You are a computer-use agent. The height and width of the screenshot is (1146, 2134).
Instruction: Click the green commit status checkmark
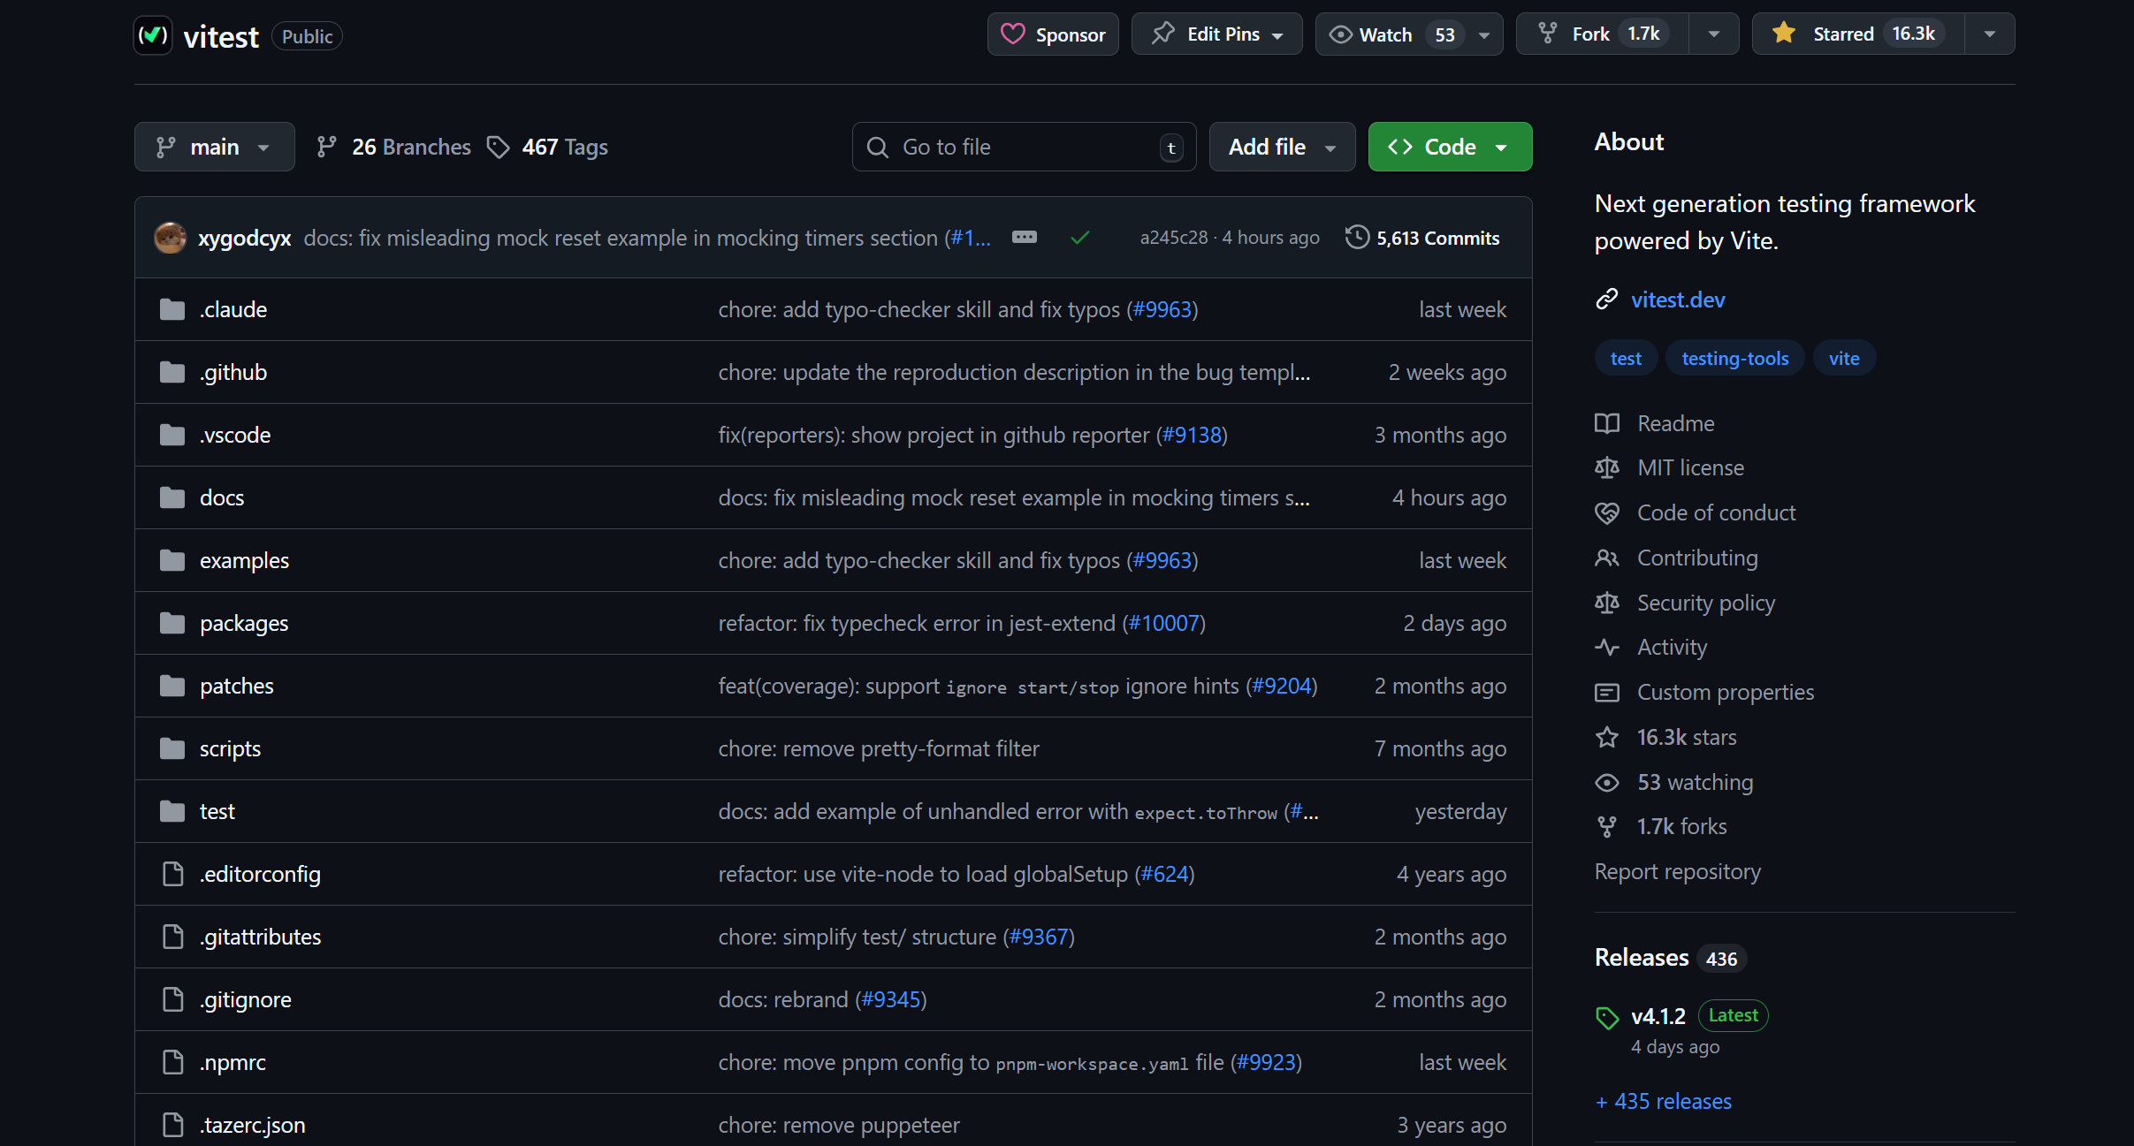[x=1079, y=238]
